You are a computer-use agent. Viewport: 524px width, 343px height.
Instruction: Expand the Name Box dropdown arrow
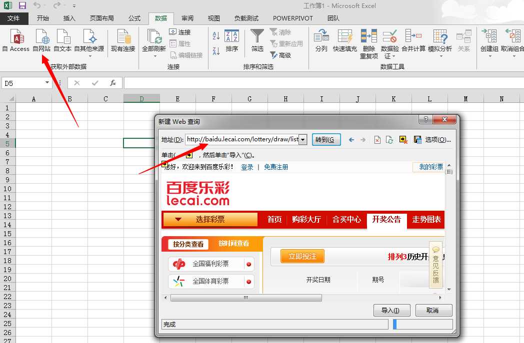pyautogui.click(x=47, y=83)
